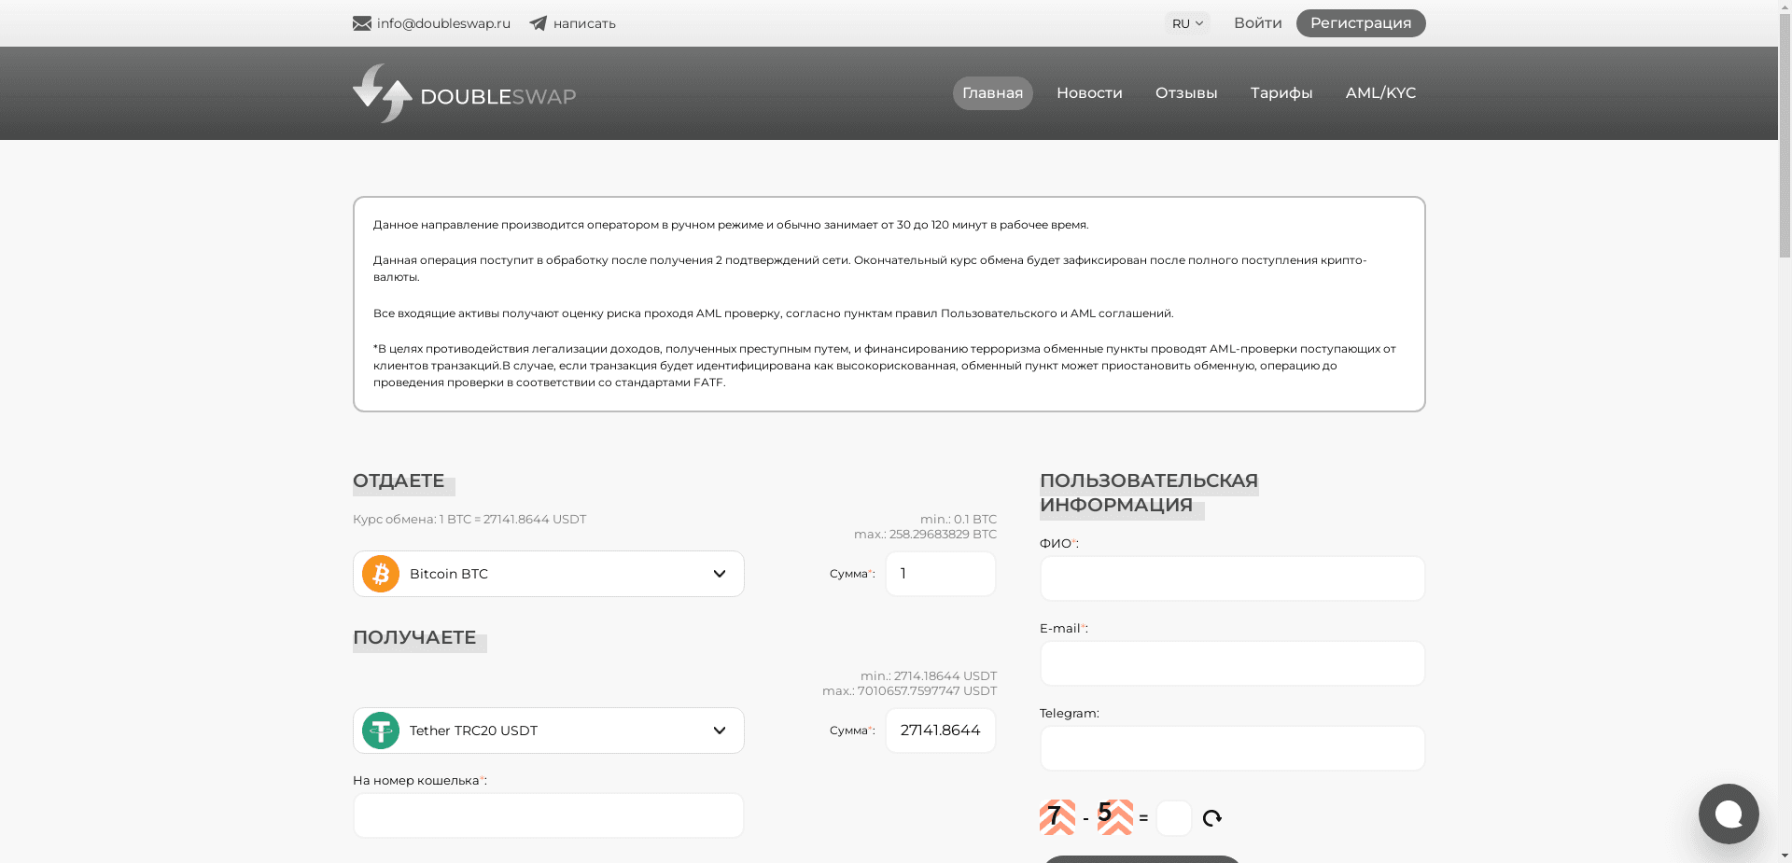The image size is (1792, 863).
Task: Click the captcha answer field
Action: [1173, 818]
